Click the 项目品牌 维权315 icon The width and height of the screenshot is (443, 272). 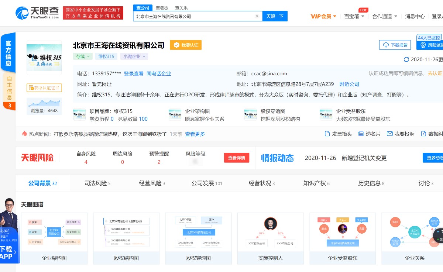point(79,115)
